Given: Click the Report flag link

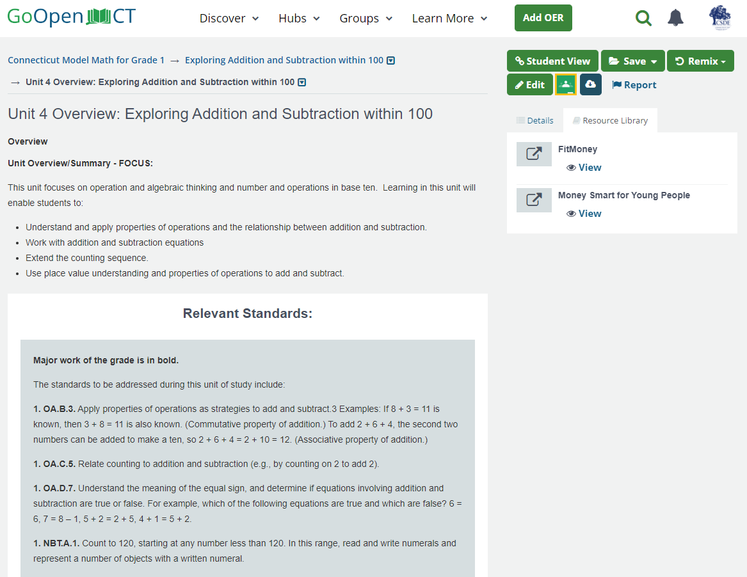Looking at the screenshot, I should pos(634,85).
